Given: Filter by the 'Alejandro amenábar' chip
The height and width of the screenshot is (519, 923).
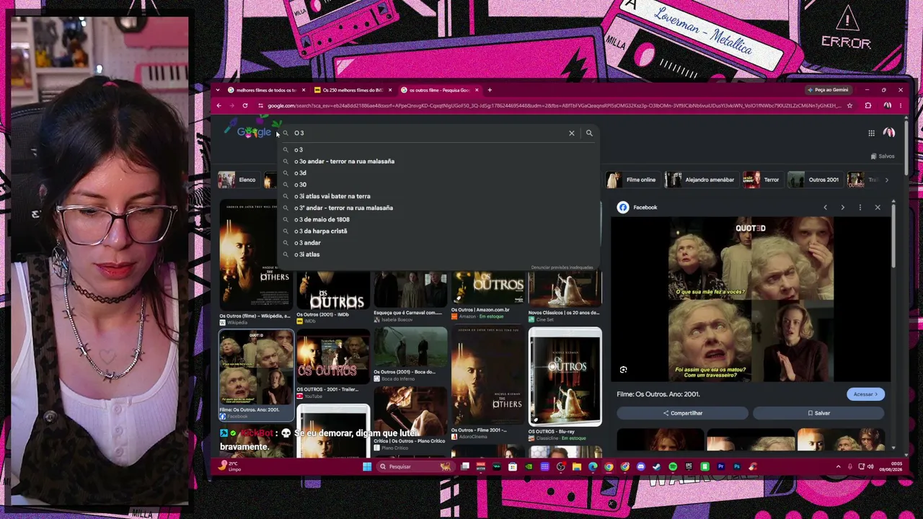Looking at the screenshot, I should pyautogui.click(x=700, y=179).
